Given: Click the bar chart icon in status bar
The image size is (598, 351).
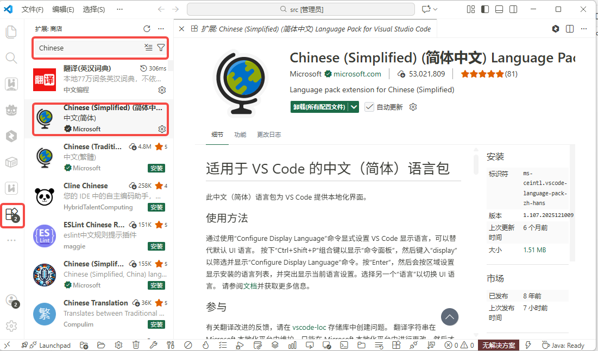Looking at the screenshot, I should [x=292, y=345].
